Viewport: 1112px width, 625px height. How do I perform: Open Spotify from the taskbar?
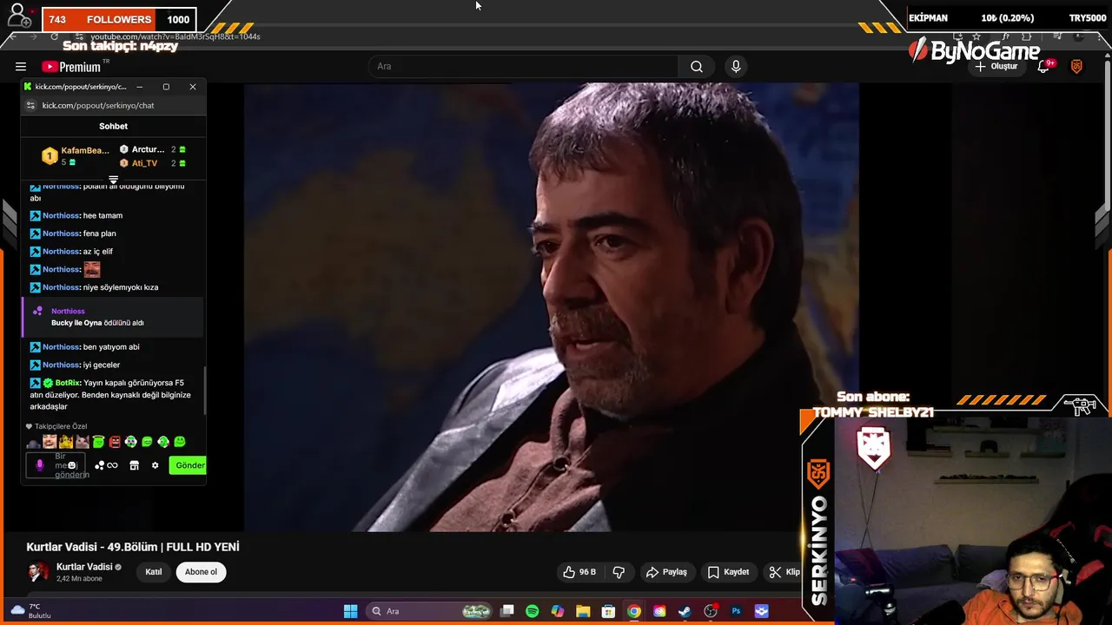[533, 611]
